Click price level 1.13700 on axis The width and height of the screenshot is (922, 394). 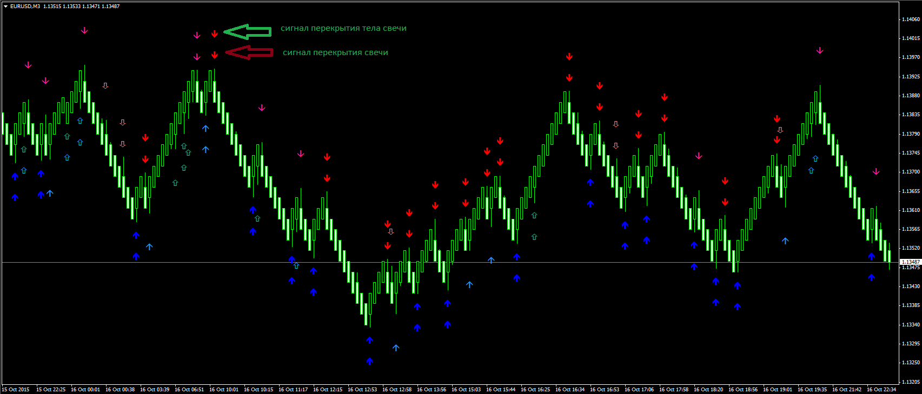tap(911, 172)
